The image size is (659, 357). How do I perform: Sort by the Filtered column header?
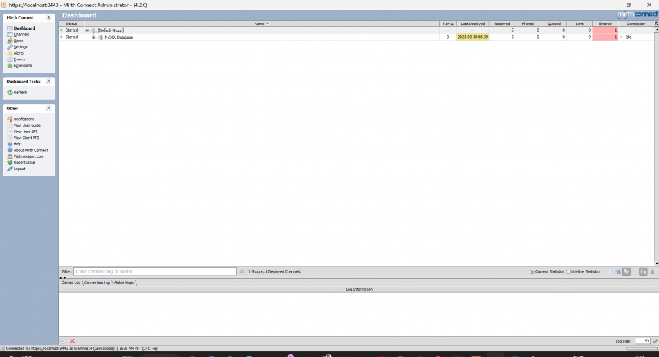(x=528, y=24)
